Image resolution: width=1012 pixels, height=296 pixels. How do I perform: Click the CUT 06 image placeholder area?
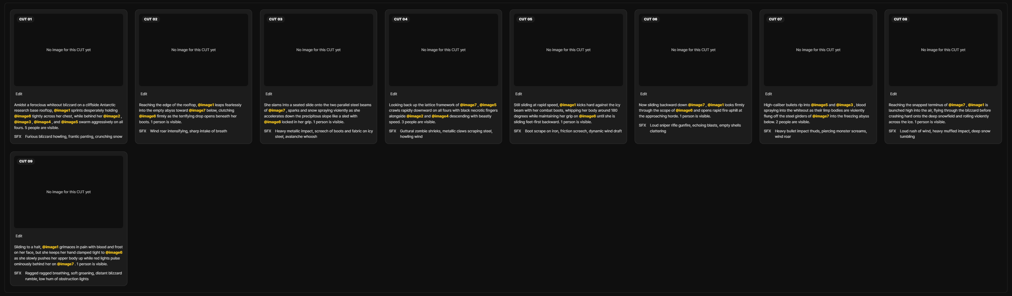[x=693, y=50]
